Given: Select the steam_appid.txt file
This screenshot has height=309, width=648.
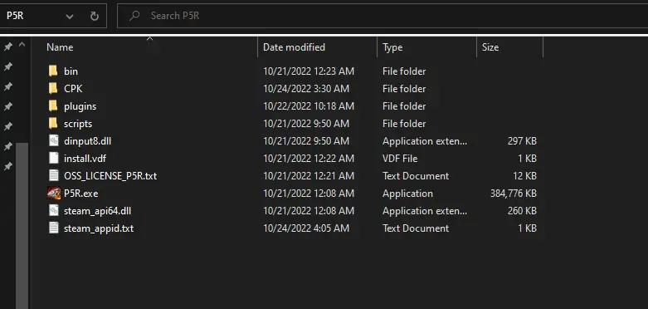Looking at the screenshot, I should coord(99,228).
